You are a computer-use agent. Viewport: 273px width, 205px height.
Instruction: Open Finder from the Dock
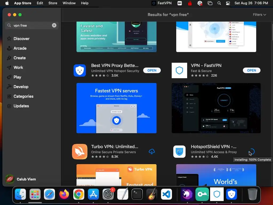click(x=20, y=194)
